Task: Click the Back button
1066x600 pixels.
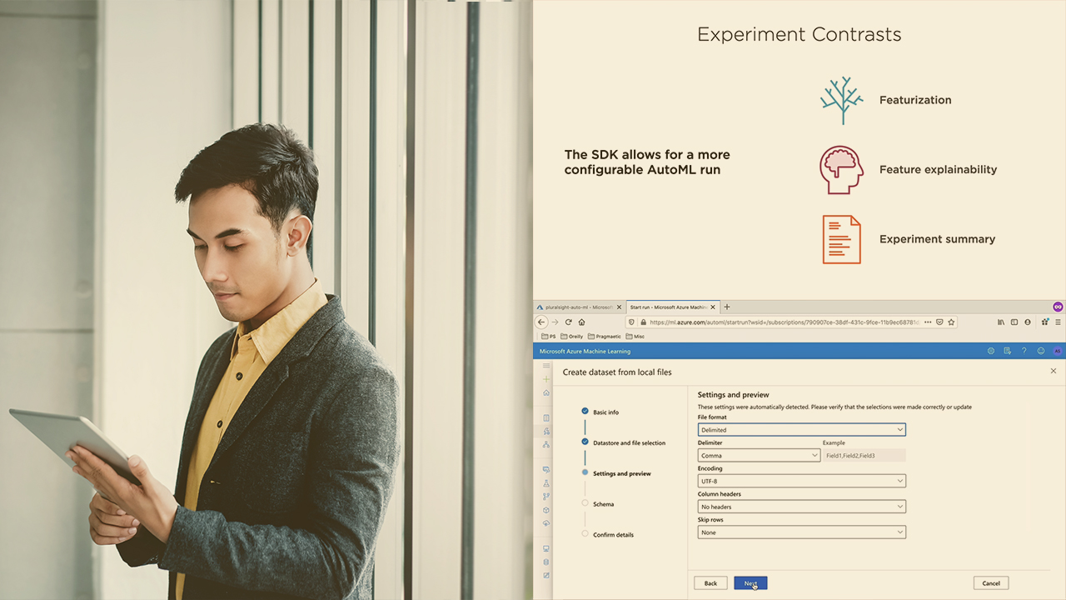Action: (710, 583)
